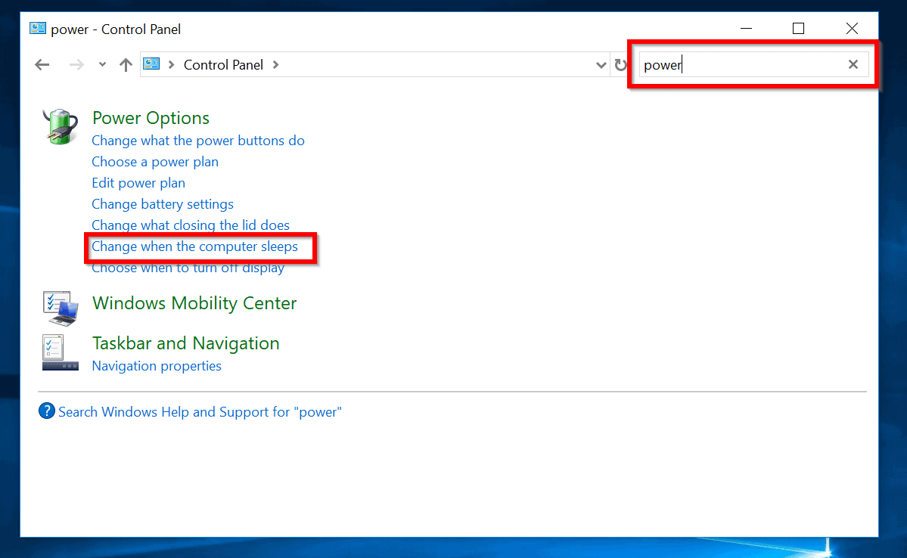Expand the Control Panel breadcrumb arrow
Screen dimensions: 907x558
click(x=275, y=64)
